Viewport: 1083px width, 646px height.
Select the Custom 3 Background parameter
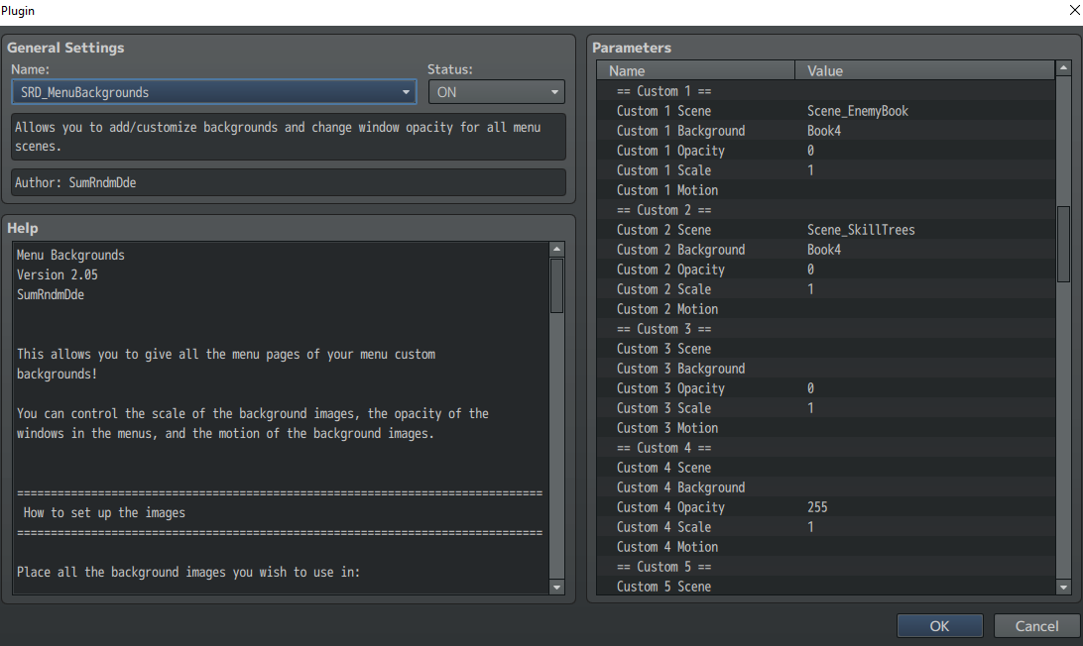point(826,369)
